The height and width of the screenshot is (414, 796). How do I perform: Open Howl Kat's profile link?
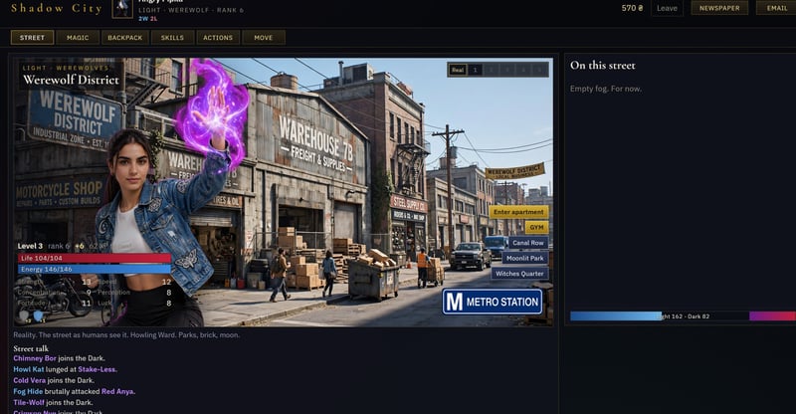[x=29, y=369]
